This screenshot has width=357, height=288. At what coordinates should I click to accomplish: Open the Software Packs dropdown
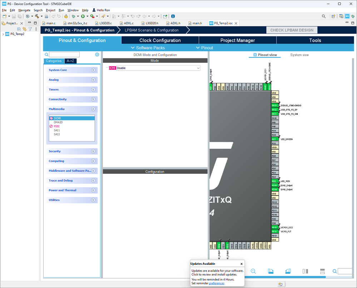pos(148,48)
